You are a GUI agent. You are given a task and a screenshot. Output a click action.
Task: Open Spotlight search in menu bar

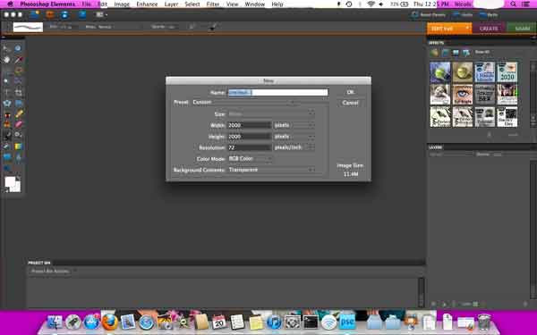pyautogui.click(x=513, y=4)
